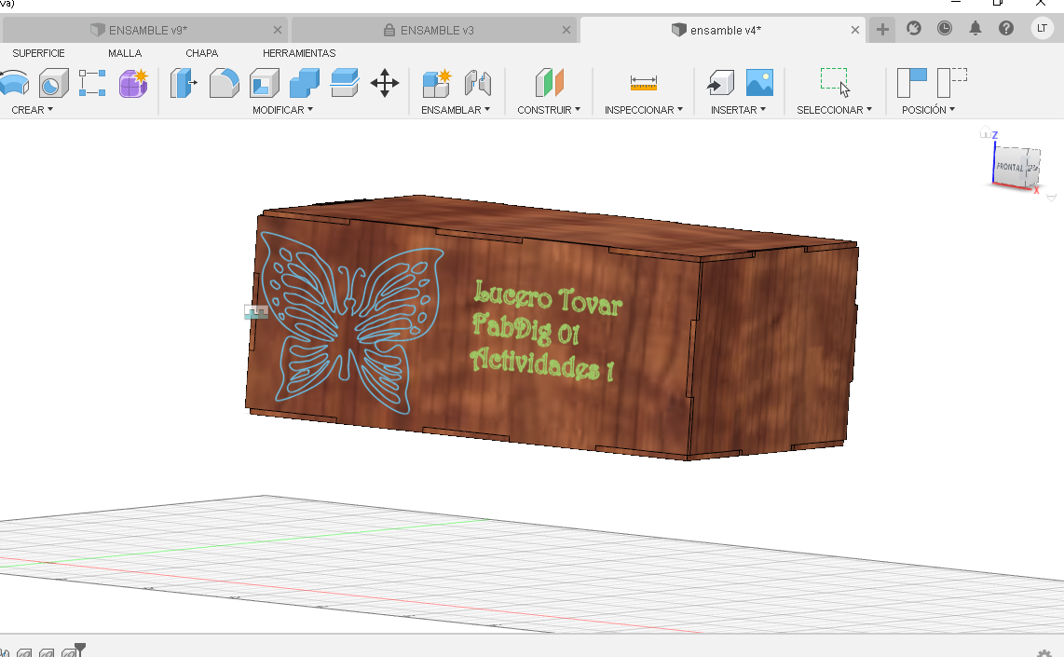Click the New Component icon
This screenshot has width=1064, height=657.
[x=436, y=84]
